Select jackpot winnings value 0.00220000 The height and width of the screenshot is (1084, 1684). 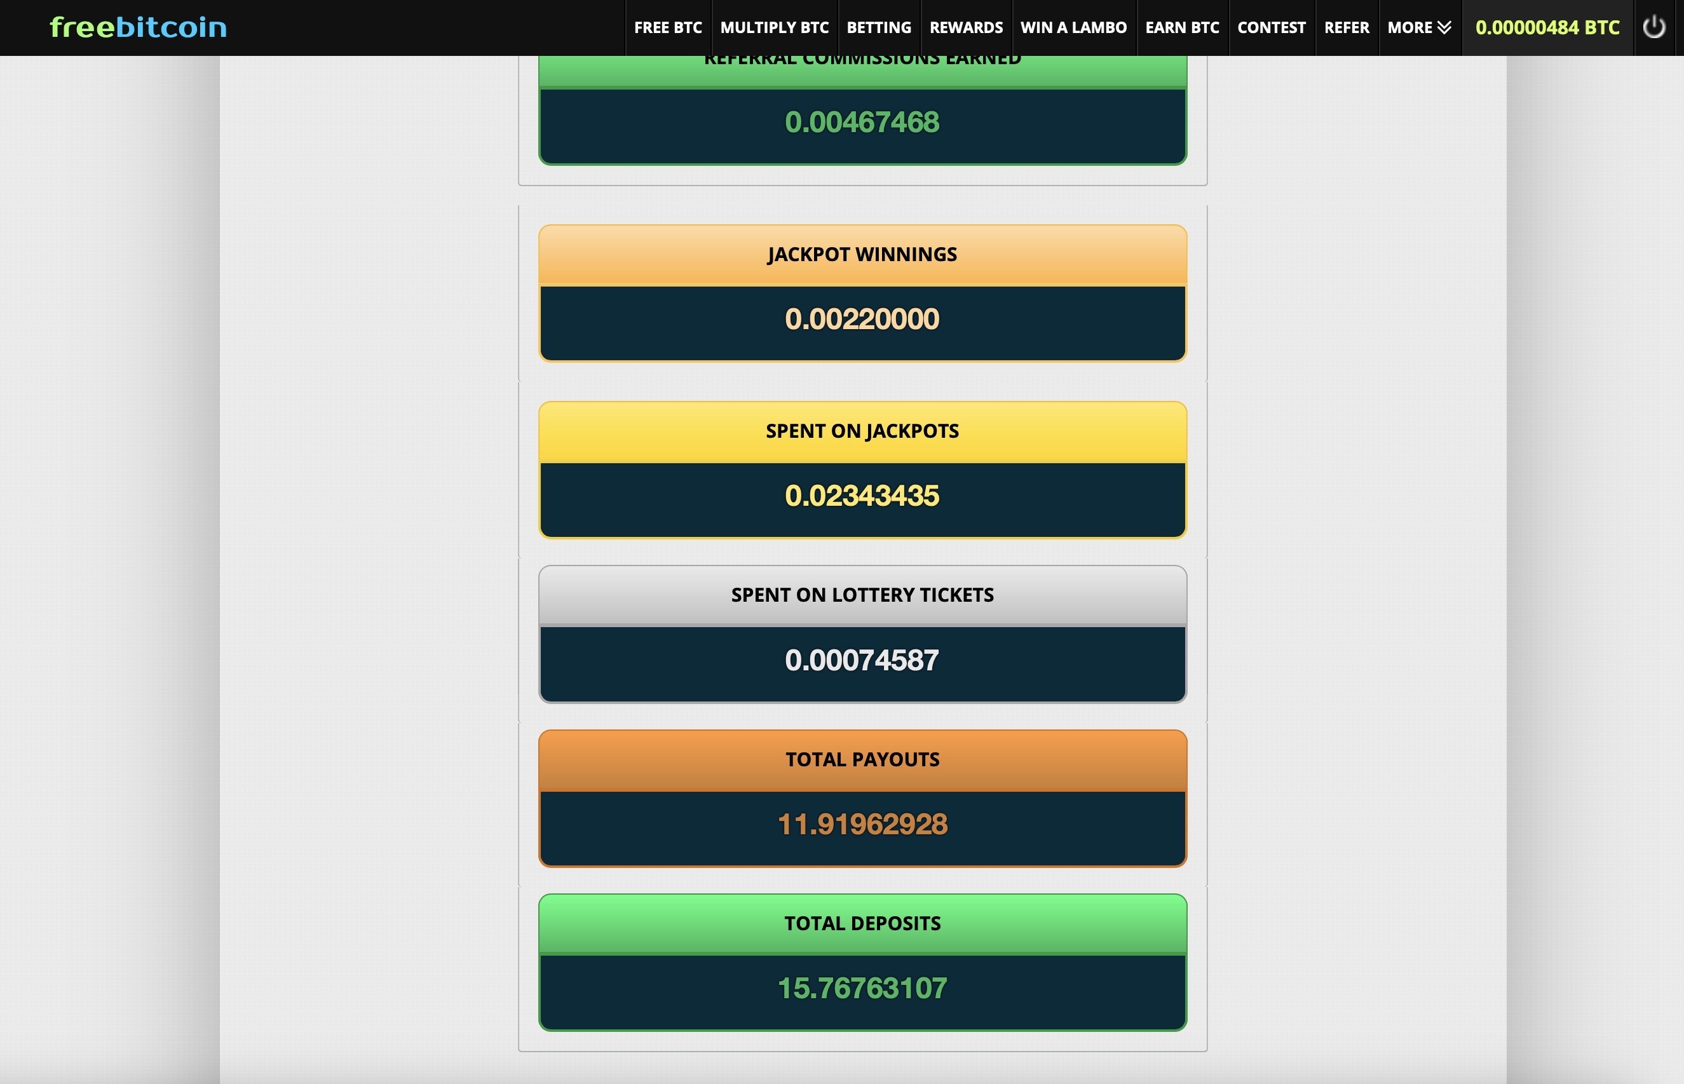(862, 320)
